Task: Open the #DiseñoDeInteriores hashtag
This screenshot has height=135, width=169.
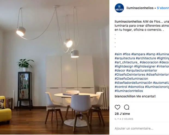Action: pyautogui.click(x=130, y=75)
